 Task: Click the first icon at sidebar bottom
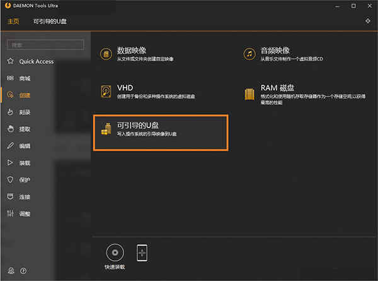coord(11,271)
